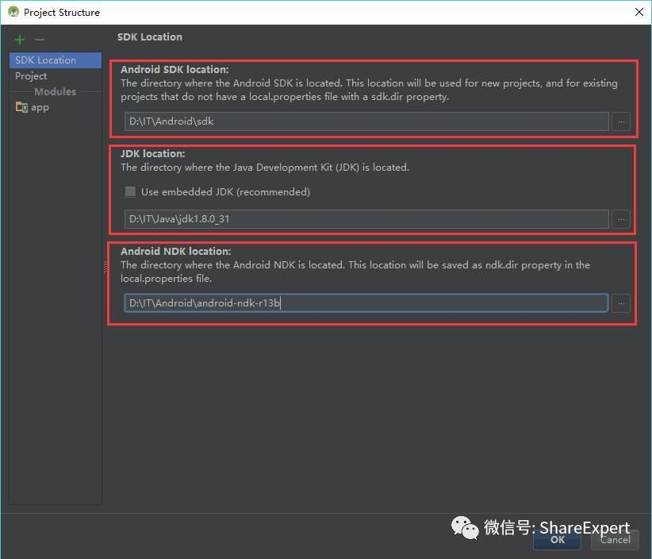The height and width of the screenshot is (559, 652).
Task: Click the 'Android SDK location:' label
Action: click(175, 70)
